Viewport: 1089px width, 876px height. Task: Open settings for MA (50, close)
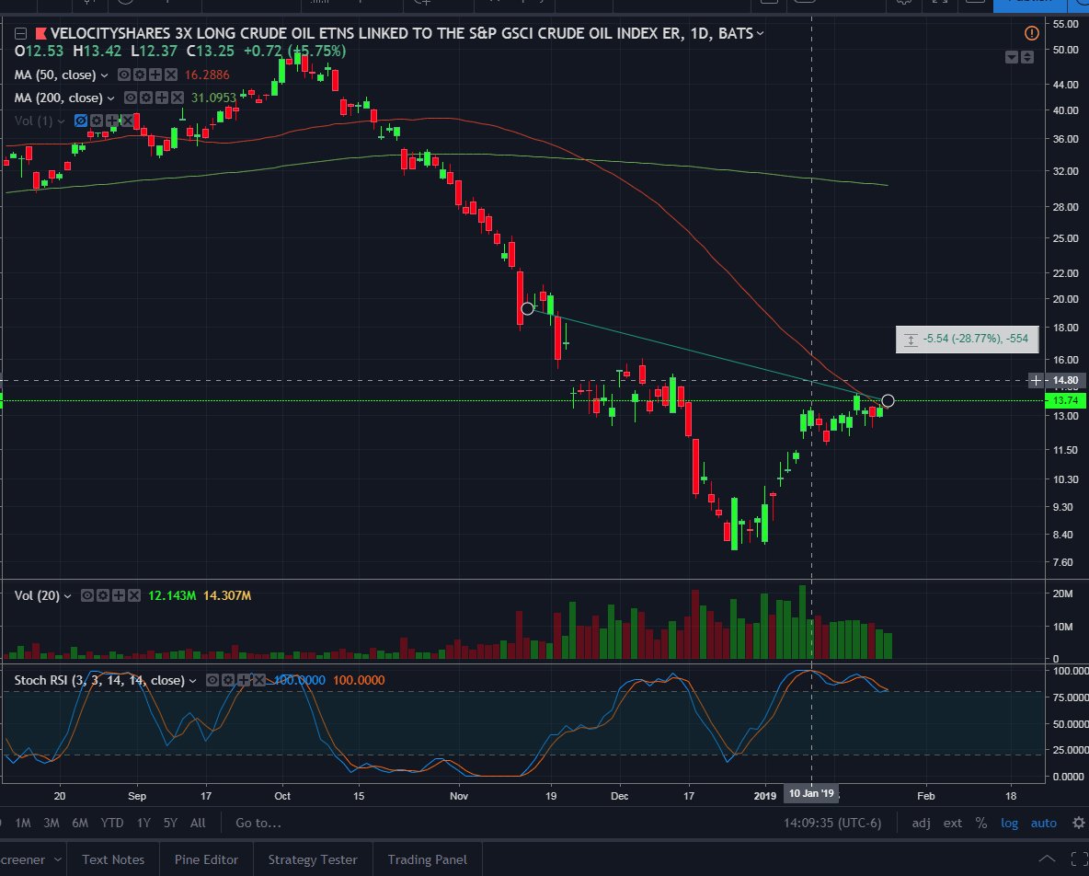[x=140, y=75]
